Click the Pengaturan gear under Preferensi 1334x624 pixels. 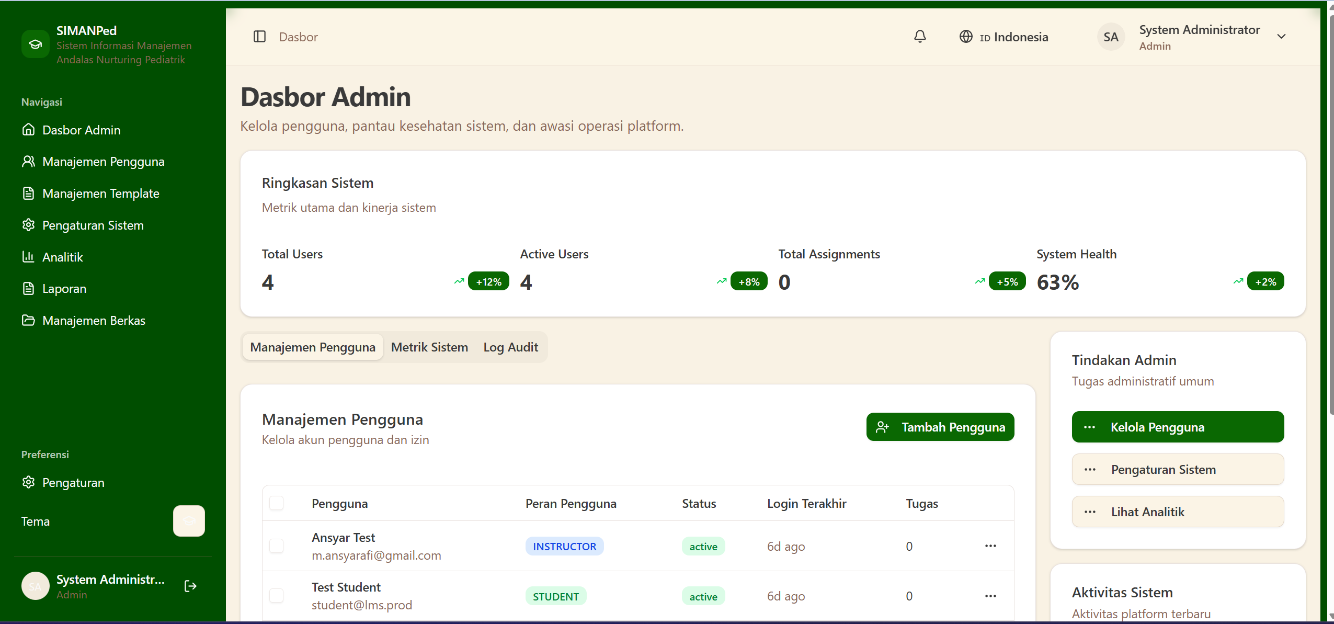coord(28,482)
